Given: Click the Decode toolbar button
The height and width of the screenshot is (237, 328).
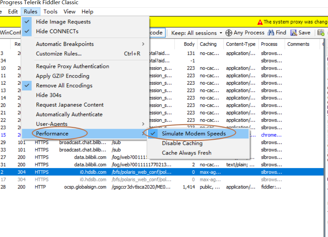Looking at the screenshot, I should (157, 33).
